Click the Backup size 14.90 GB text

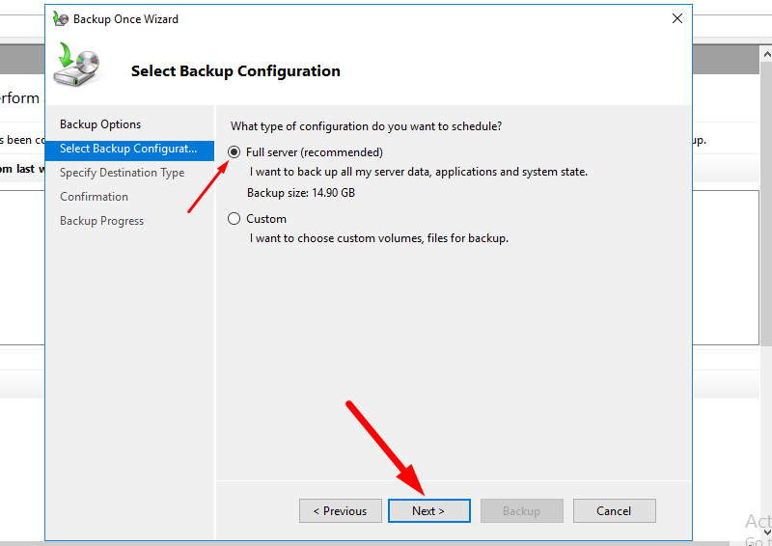coord(301,193)
